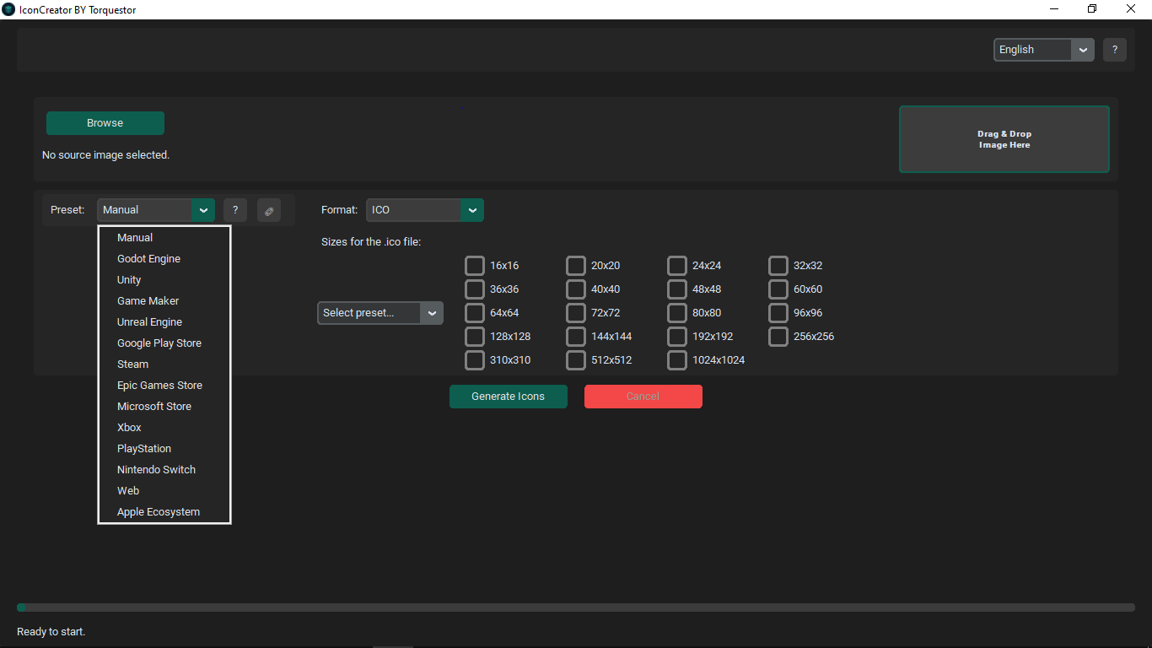Pick Unity in the preset list
The height and width of the screenshot is (648, 1152).
164,280
